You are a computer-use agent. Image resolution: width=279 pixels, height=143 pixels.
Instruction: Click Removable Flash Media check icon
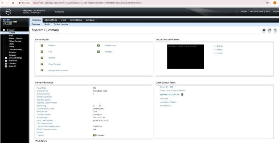click(x=42, y=70)
